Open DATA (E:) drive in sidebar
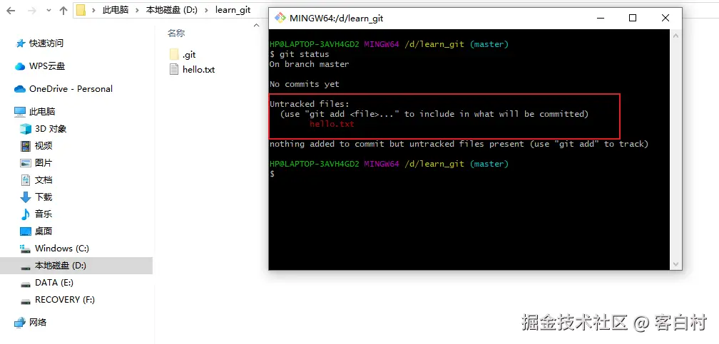 (x=54, y=283)
